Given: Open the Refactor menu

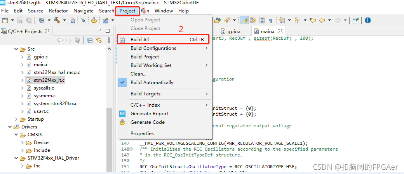Looking at the screenshot, I should (x=59, y=11).
